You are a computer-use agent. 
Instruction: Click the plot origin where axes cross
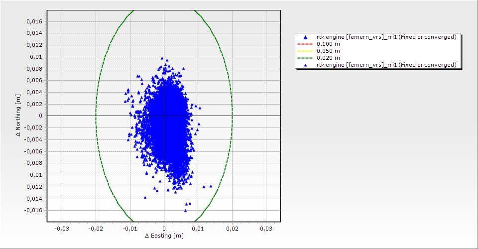[x=164, y=116]
